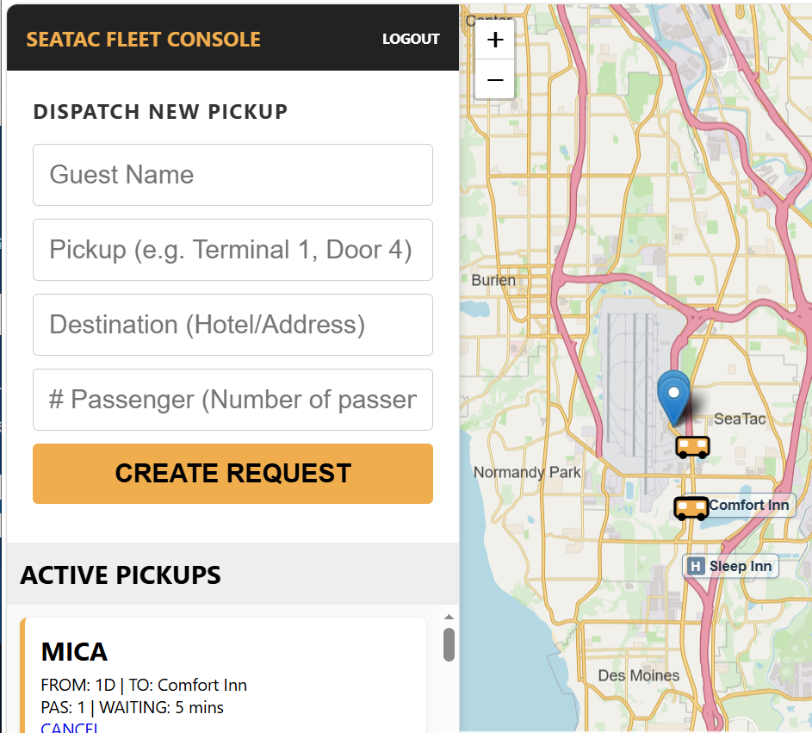
Task: Focus the Pickup location input field
Action: tap(232, 250)
